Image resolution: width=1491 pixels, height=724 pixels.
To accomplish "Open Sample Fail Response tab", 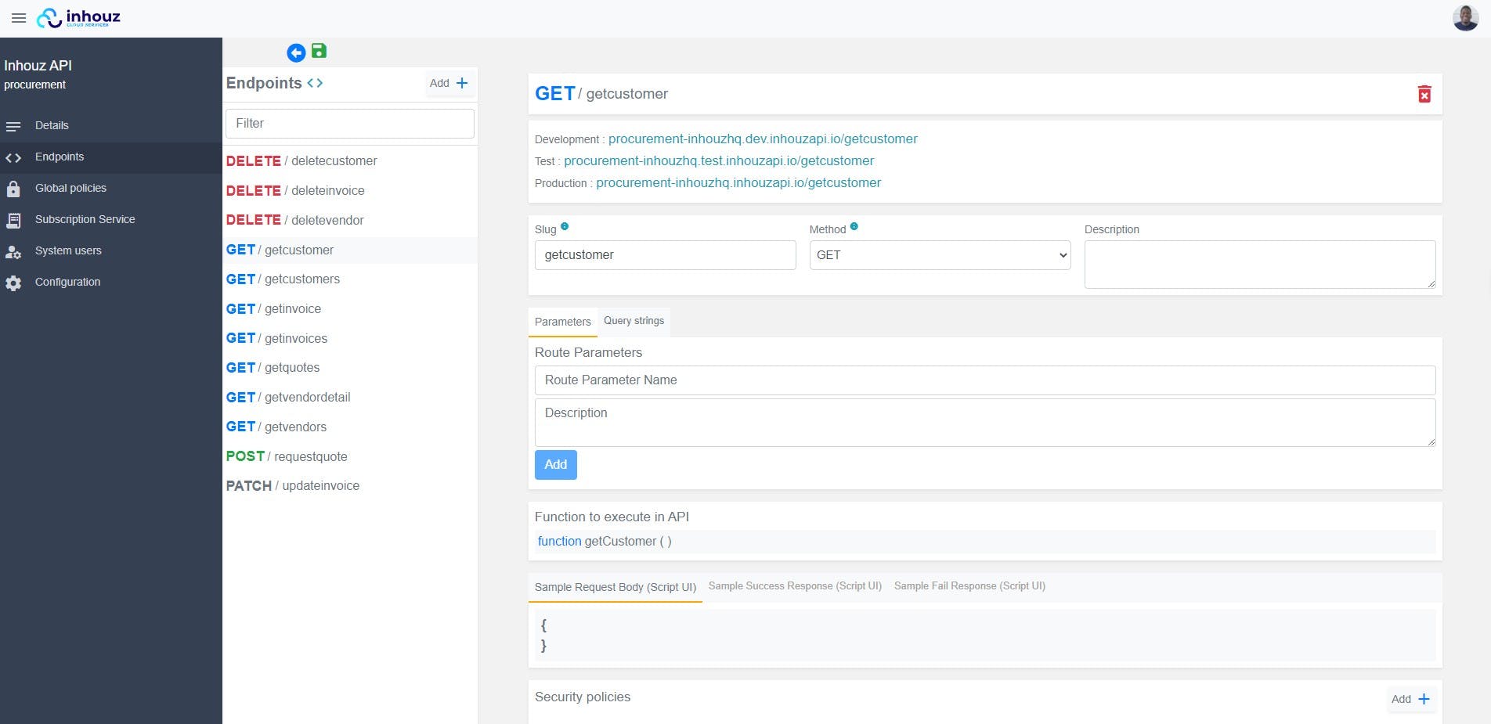I will tap(969, 585).
